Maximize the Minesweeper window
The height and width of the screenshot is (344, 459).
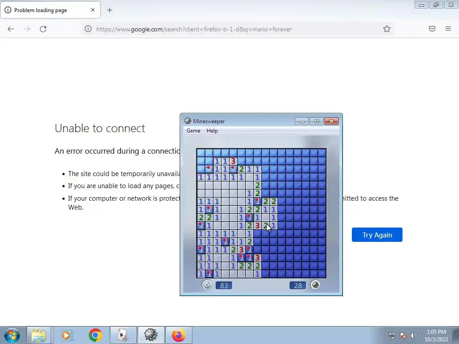tap(316, 121)
